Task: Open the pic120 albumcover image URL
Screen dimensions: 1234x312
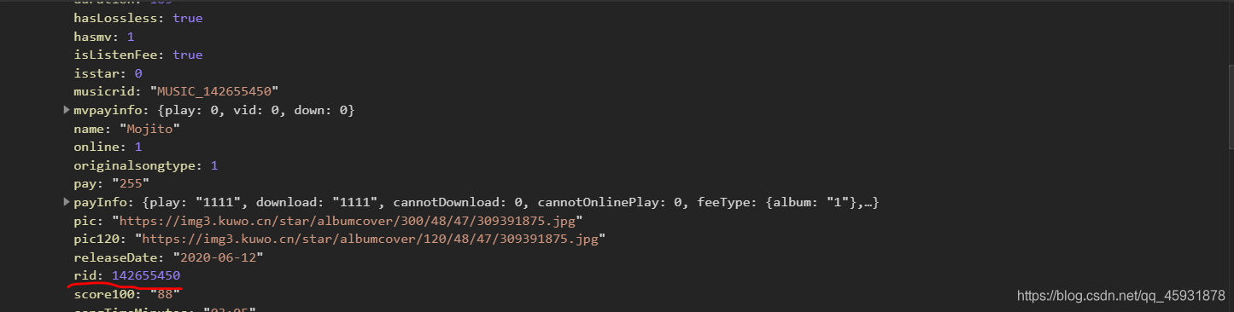Action: [370, 240]
